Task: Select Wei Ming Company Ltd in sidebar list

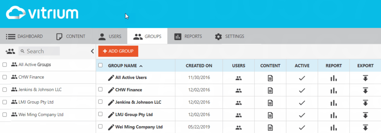Action: pyautogui.click(x=41, y=114)
